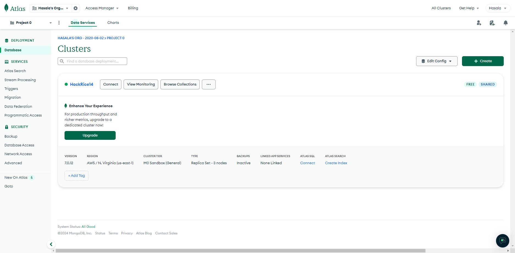The width and height of the screenshot is (515, 253).
Task: Focus the Find a database deployment field
Action: click(92, 61)
